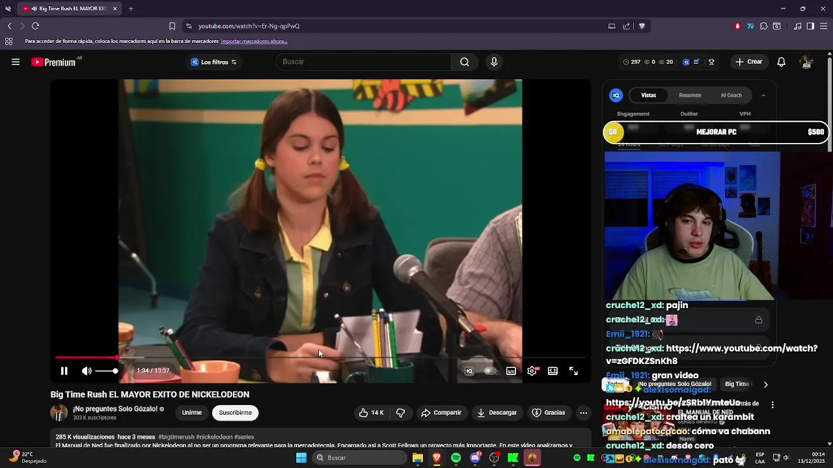This screenshot has height=468, width=833.
Task: Open the Windows Start menu
Action: click(301, 458)
